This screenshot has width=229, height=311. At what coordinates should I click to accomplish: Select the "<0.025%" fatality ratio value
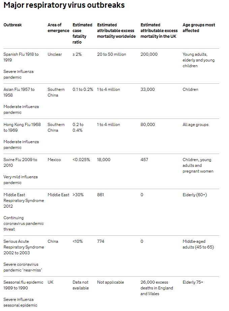click(x=81, y=160)
